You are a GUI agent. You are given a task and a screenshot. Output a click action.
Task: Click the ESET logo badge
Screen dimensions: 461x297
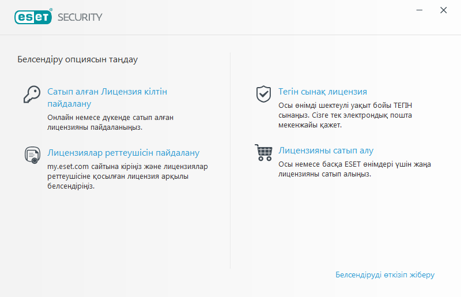point(33,17)
